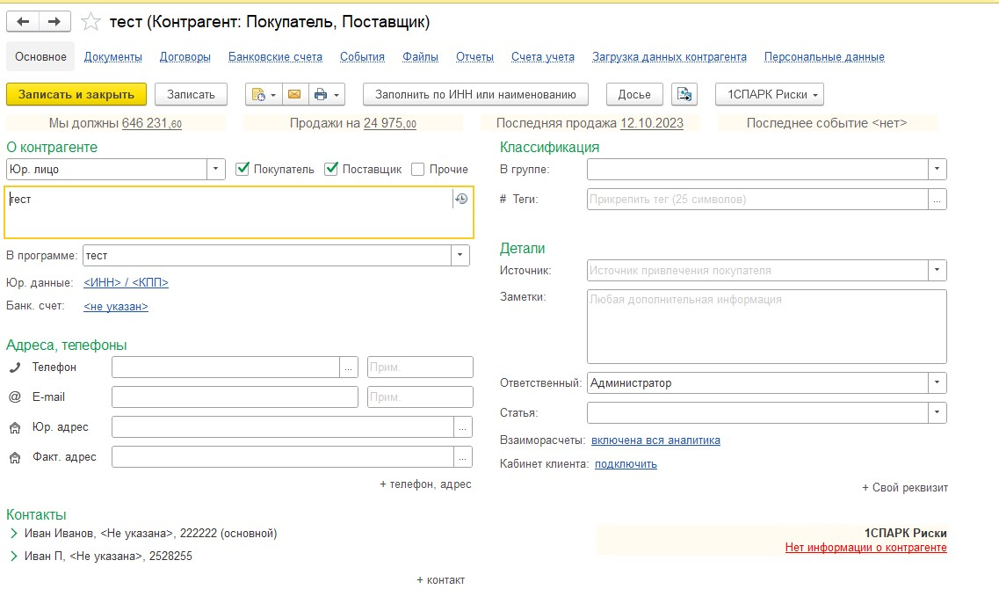999x604 pixels.
Task: Expand the Иван П contact row
Action: (x=14, y=557)
